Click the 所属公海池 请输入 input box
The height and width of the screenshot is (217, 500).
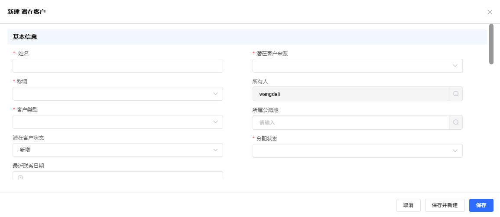coord(351,122)
